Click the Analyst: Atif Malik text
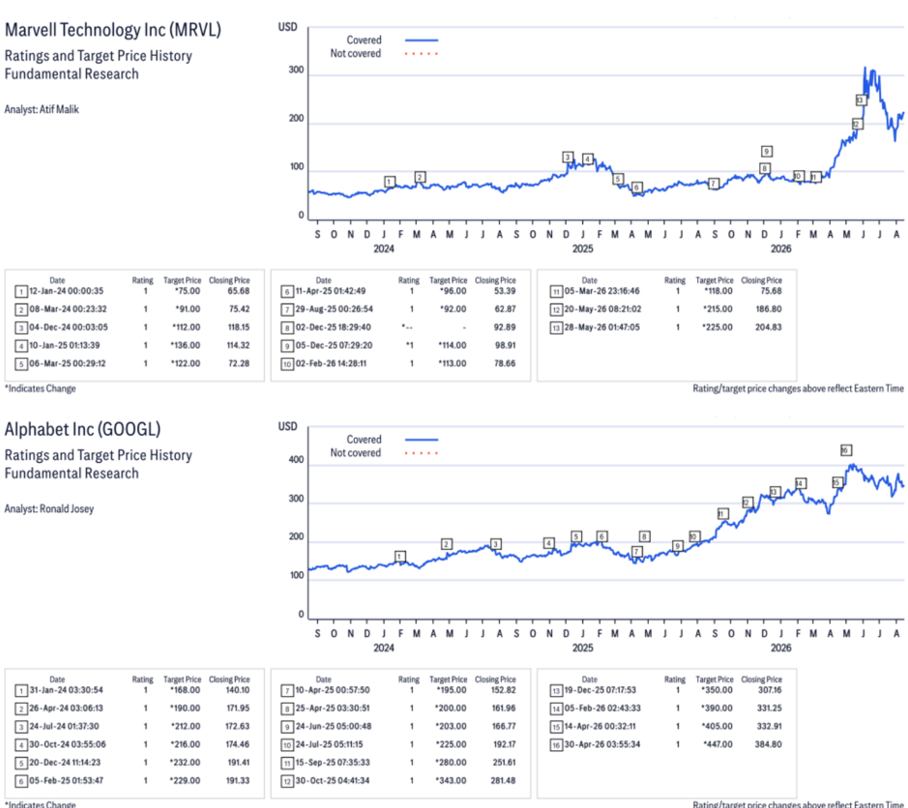The image size is (908, 808). pyautogui.click(x=42, y=109)
